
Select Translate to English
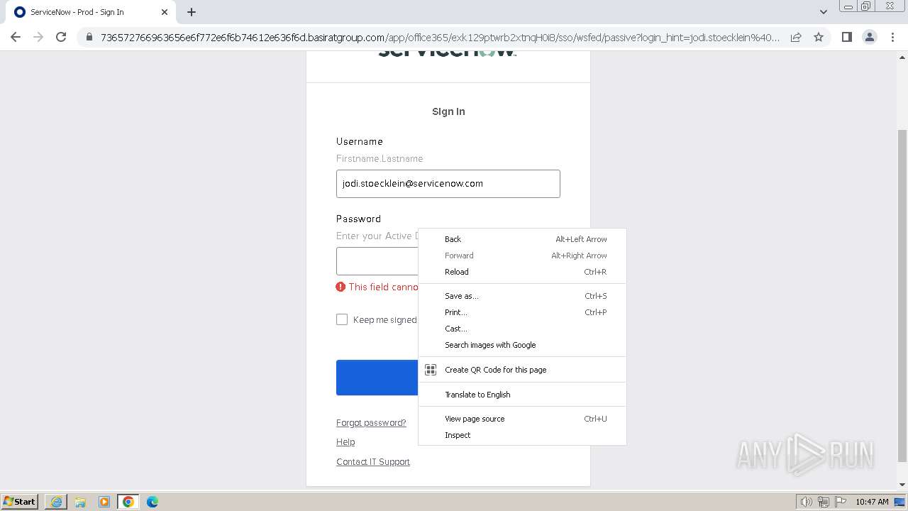pyautogui.click(x=522, y=395)
